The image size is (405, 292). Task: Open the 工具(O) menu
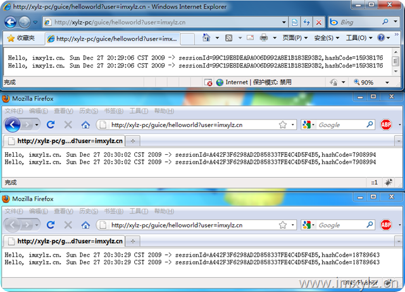[x=359, y=38]
